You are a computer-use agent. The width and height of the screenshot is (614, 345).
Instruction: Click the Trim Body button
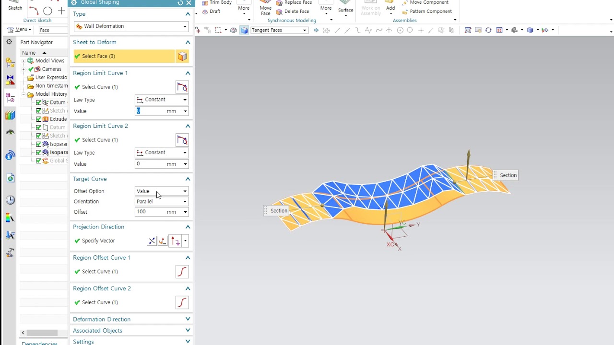point(217,2)
